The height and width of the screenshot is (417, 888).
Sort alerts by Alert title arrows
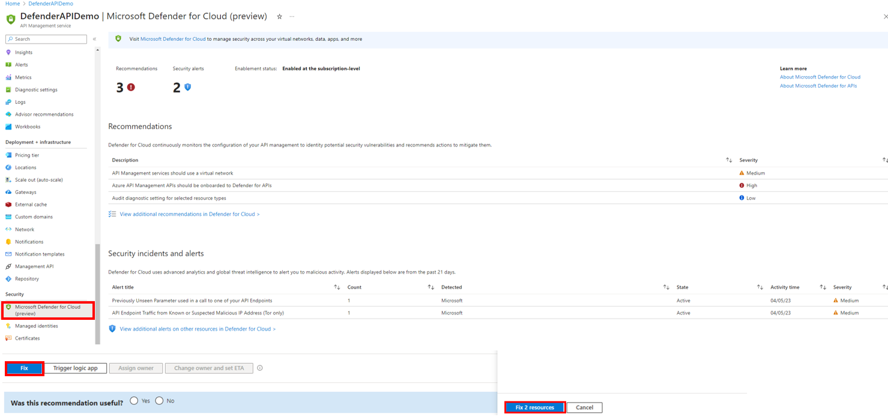click(337, 287)
